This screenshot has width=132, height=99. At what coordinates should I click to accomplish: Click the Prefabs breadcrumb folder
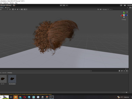tap(10, 73)
